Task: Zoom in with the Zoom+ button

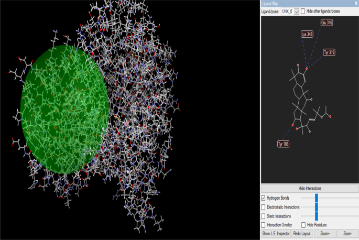Action: pos(325,234)
